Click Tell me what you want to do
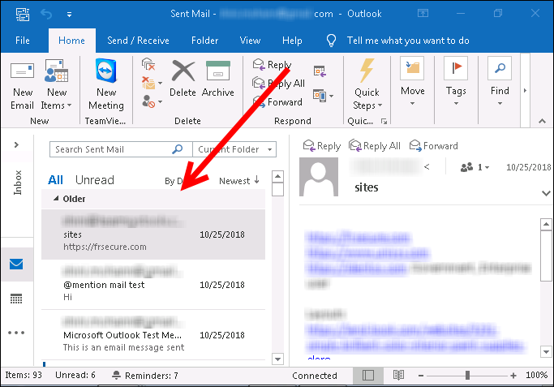 [408, 41]
